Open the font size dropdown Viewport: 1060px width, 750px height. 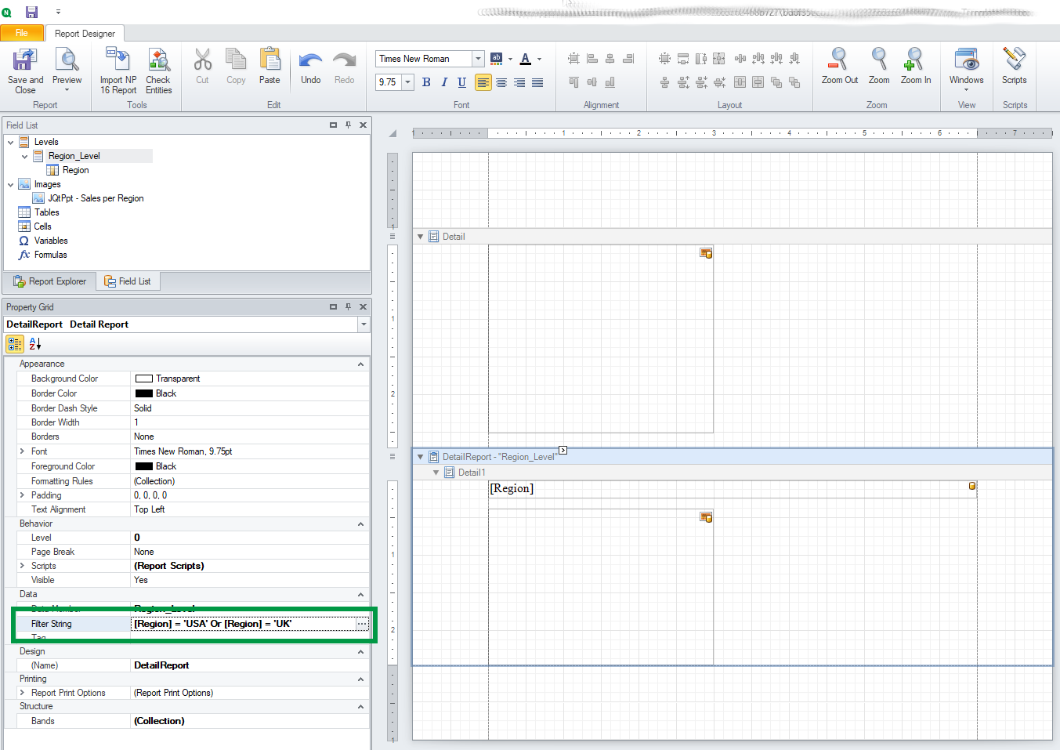coord(408,82)
